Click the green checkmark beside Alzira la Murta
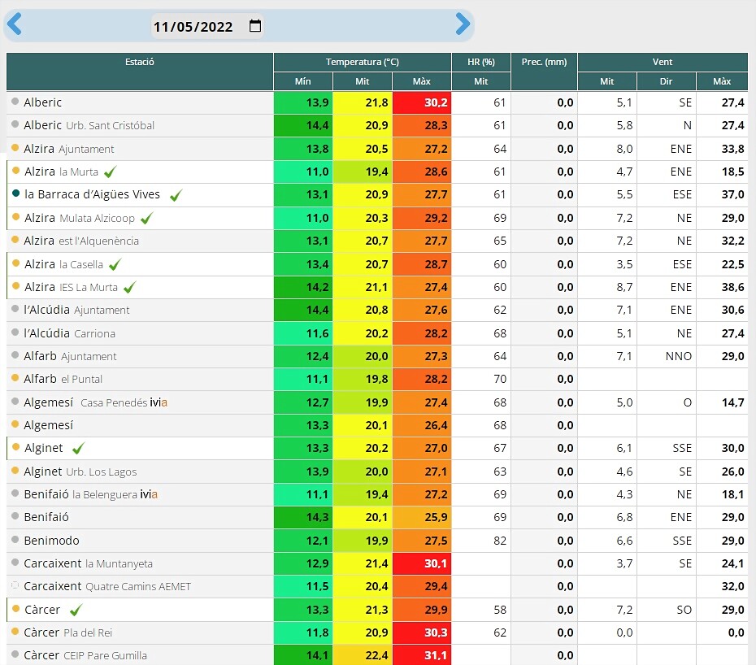Screen dimensions: 756x665 tap(111, 172)
